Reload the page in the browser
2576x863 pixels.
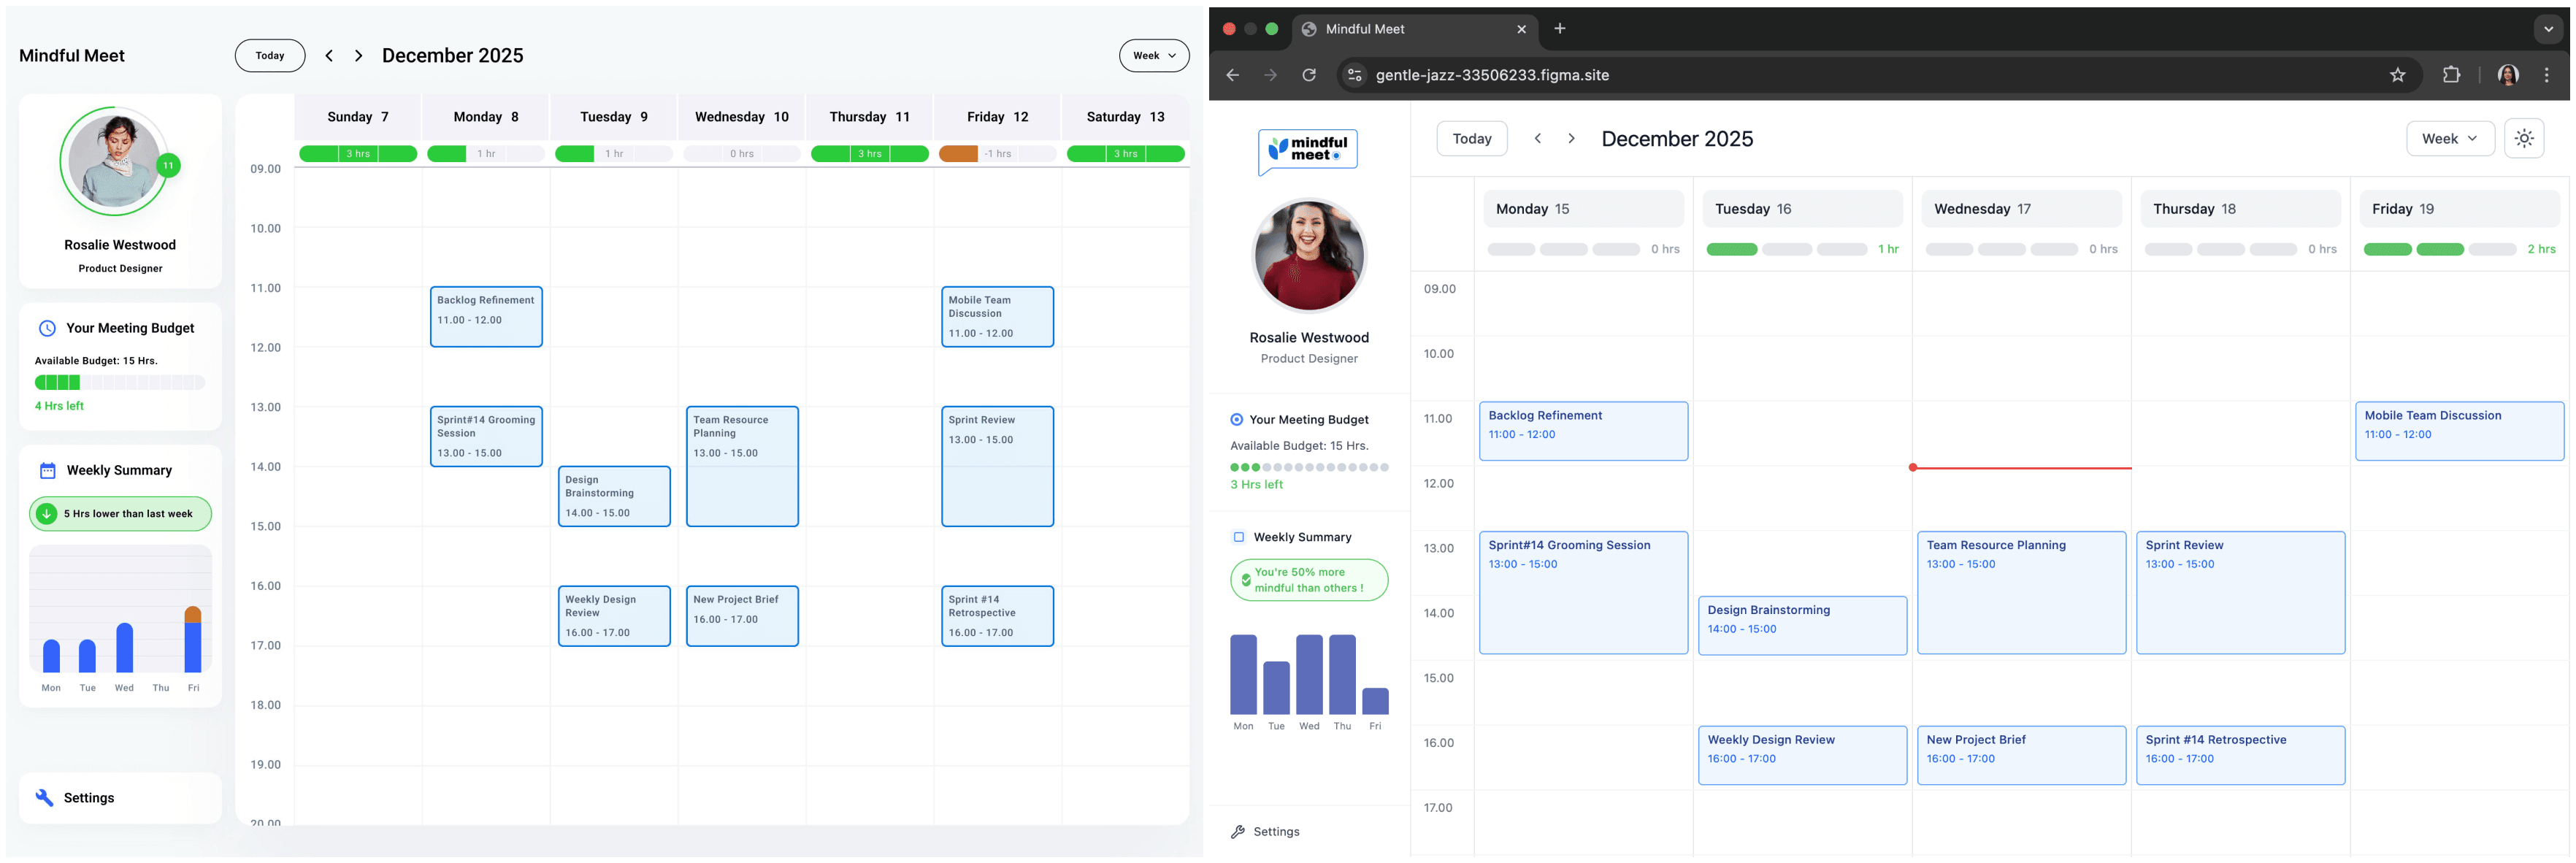1308,75
